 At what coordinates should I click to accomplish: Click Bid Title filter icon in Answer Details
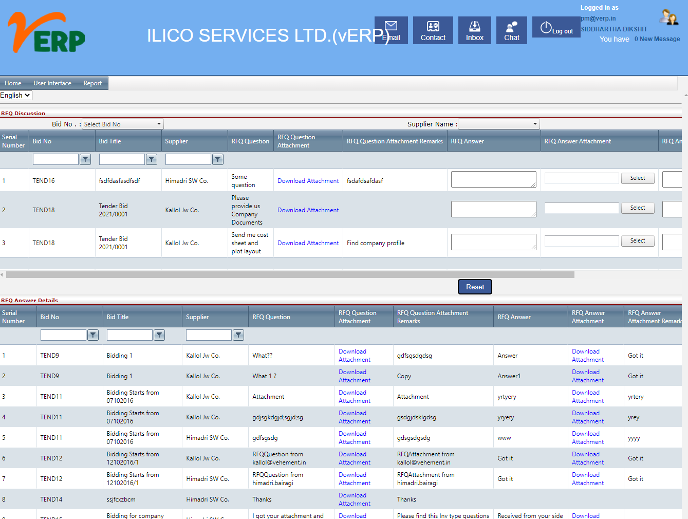point(159,335)
